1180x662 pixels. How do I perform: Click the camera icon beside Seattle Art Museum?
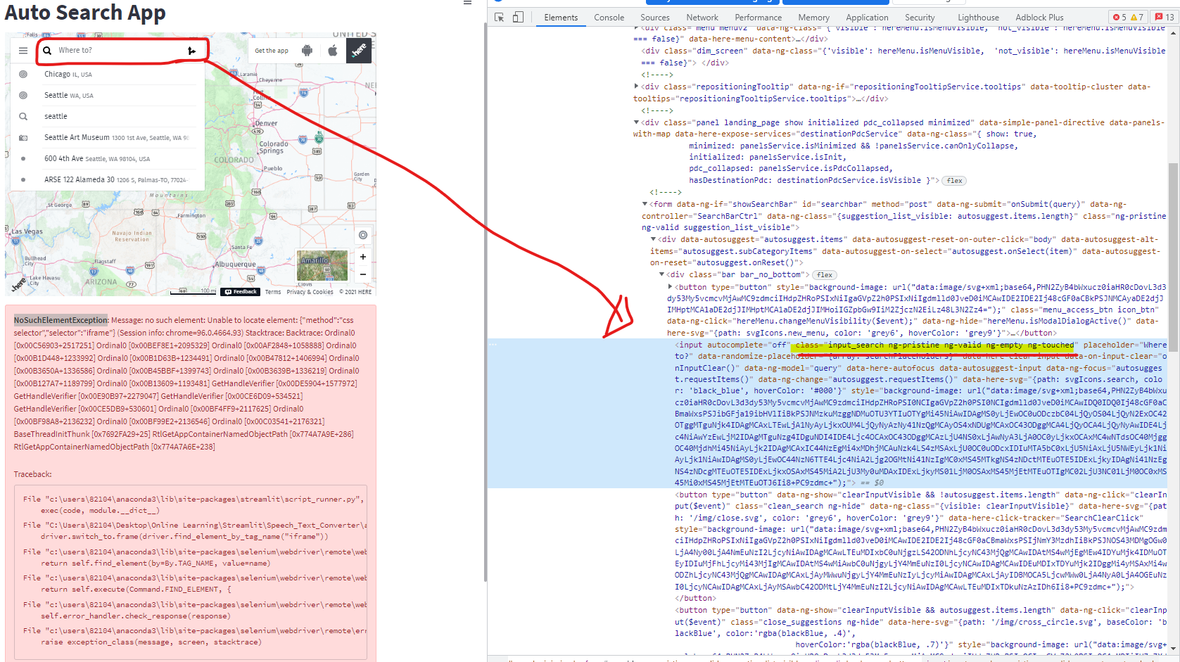(23, 138)
